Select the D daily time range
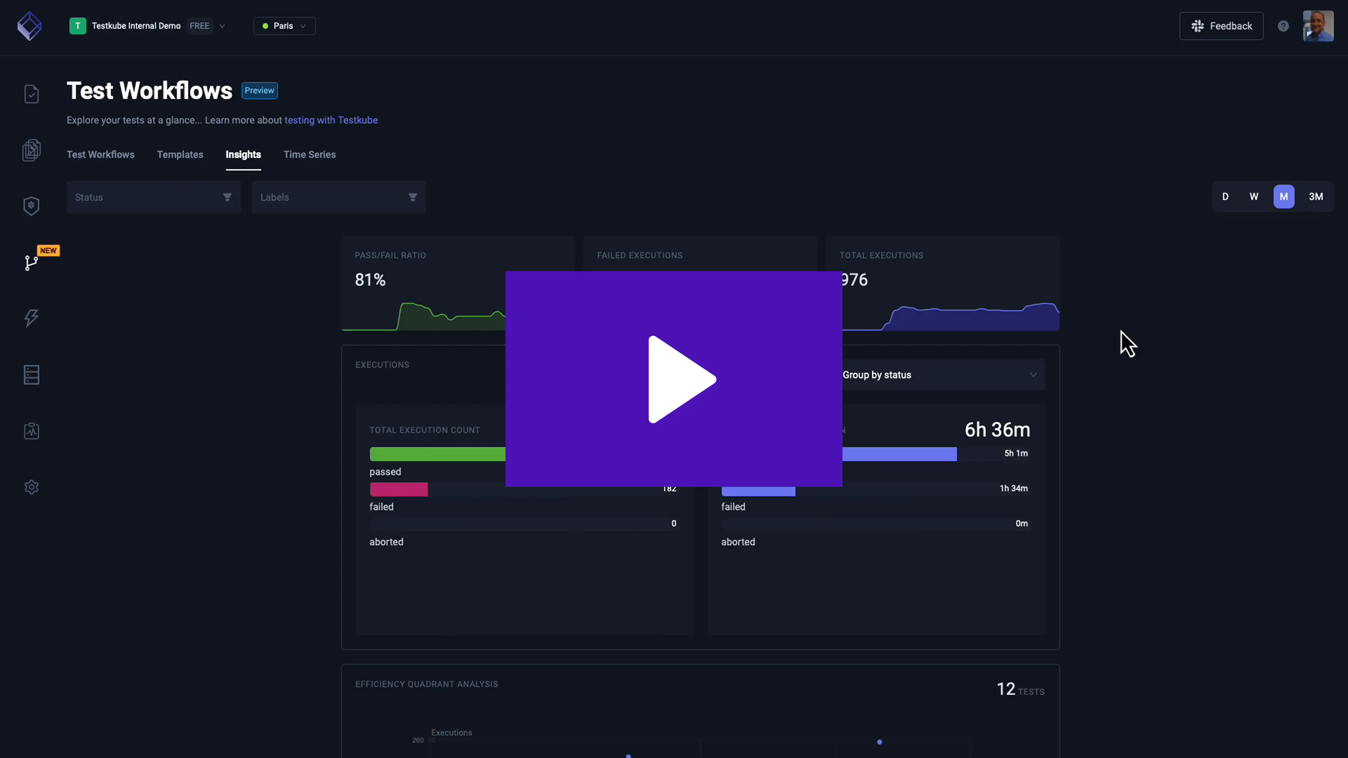This screenshot has width=1348, height=758. 1225,197
